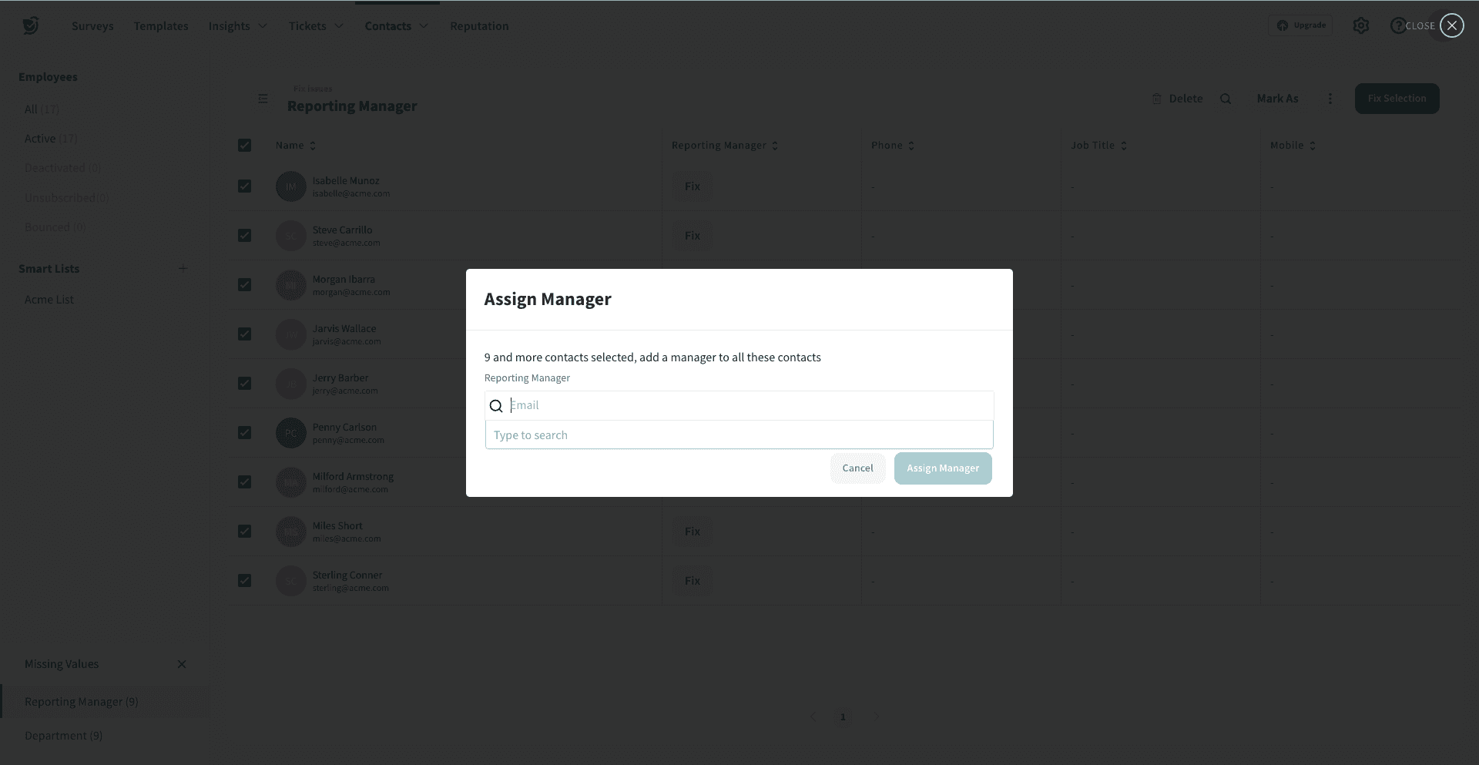The width and height of the screenshot is (1479, 765).
Task: Go to the Surveys tab
Action: [x=92, y=26]
